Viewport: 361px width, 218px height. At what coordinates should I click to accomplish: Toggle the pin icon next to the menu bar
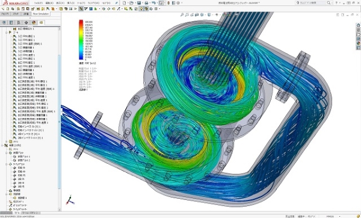click(x=117, y=3)
